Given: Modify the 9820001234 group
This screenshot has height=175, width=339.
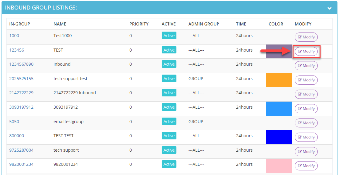Looking at the screenshot, I should (x=306, y=166).
